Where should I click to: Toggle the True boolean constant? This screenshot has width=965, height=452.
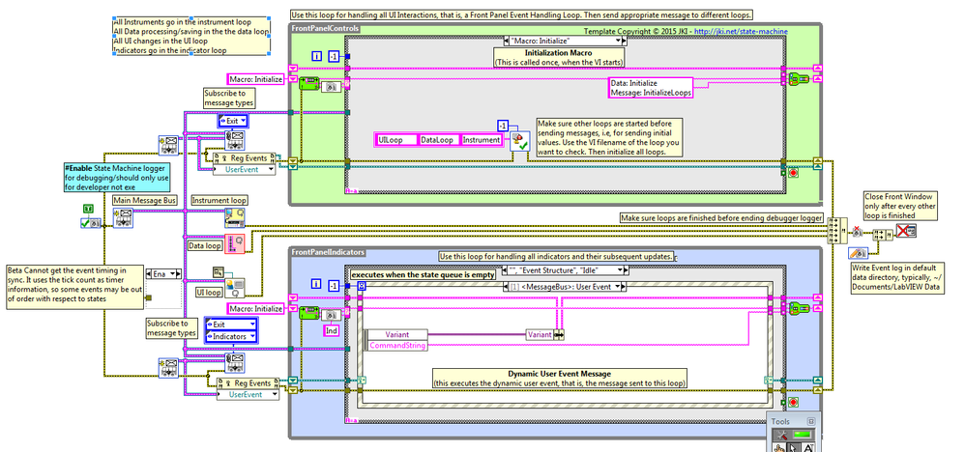click(88, 209)
